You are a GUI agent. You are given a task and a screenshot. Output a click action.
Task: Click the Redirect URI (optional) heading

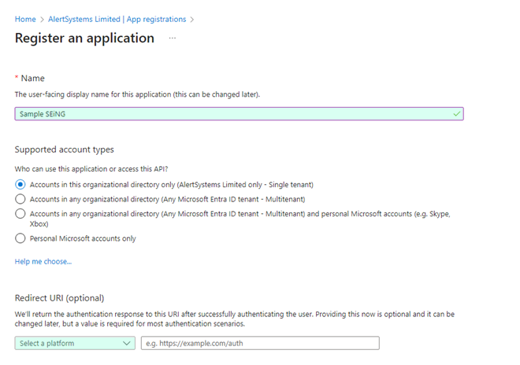point(59,297)
